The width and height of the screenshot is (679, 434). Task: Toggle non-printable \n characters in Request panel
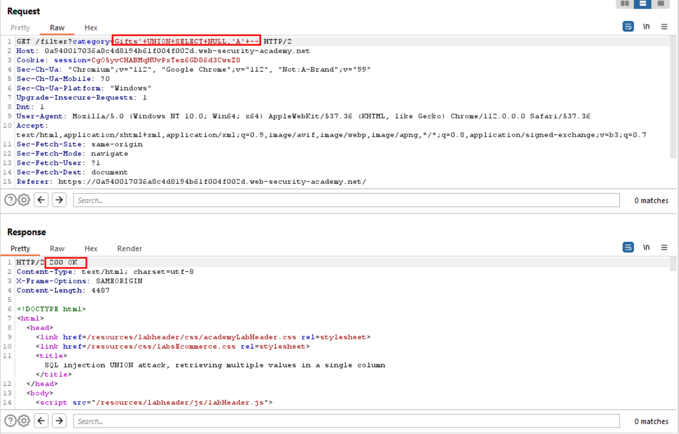[646, 27]
